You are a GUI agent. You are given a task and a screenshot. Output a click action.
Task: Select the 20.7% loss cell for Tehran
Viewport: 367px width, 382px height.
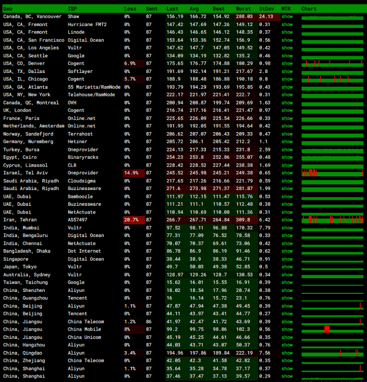[x=134, y=220]
